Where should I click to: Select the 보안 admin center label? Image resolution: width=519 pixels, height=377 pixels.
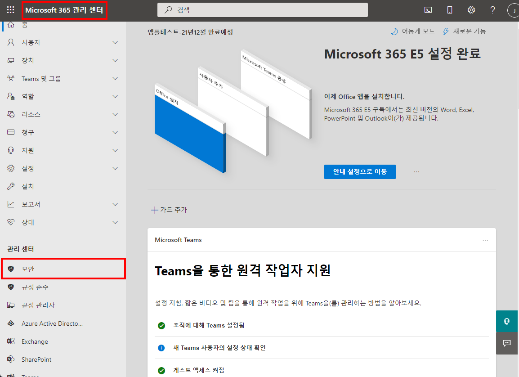(x=28, y=269)
